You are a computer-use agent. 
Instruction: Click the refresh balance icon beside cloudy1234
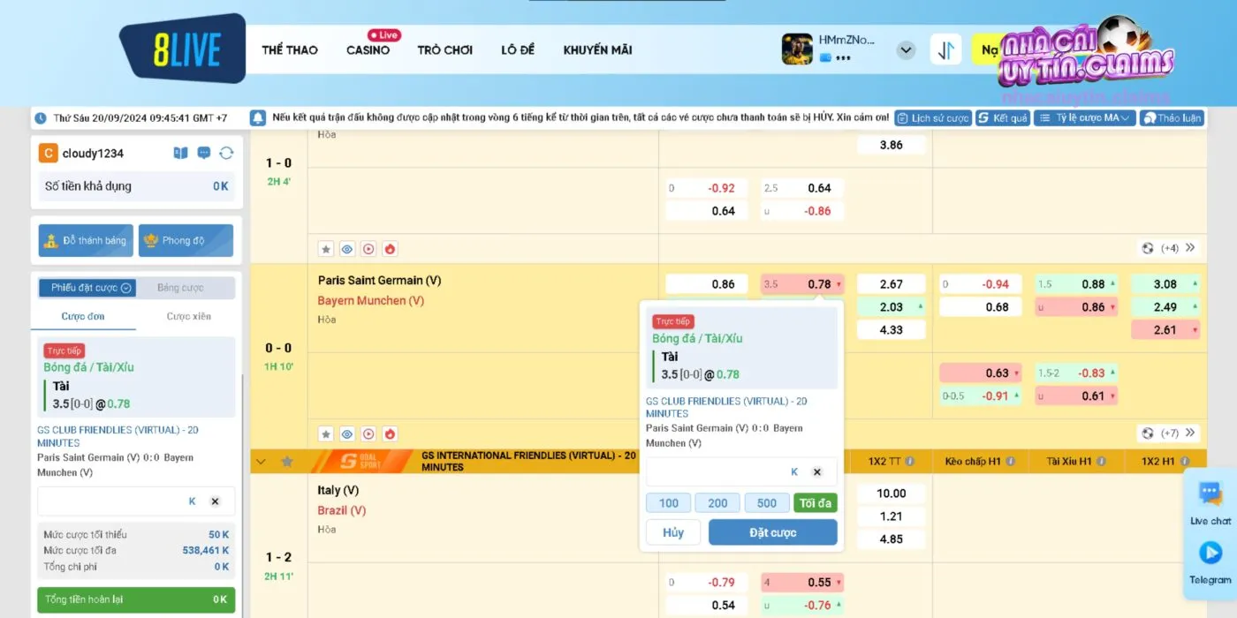click(226, 153)
